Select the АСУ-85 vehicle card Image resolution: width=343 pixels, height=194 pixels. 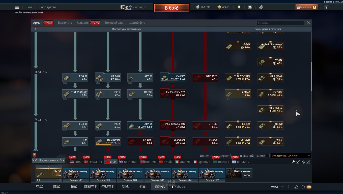140,126
